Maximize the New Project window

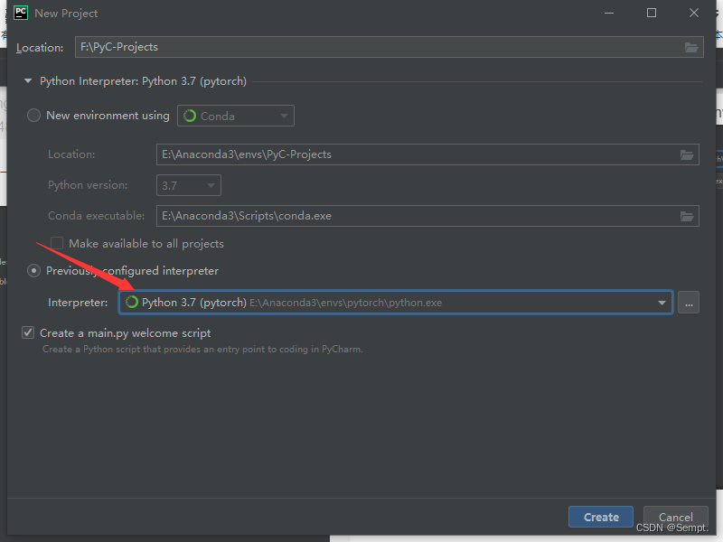tap(652, 13)
